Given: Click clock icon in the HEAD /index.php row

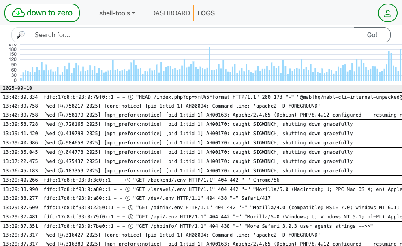Looking at the screenshot, I should [x=130, y=97].
